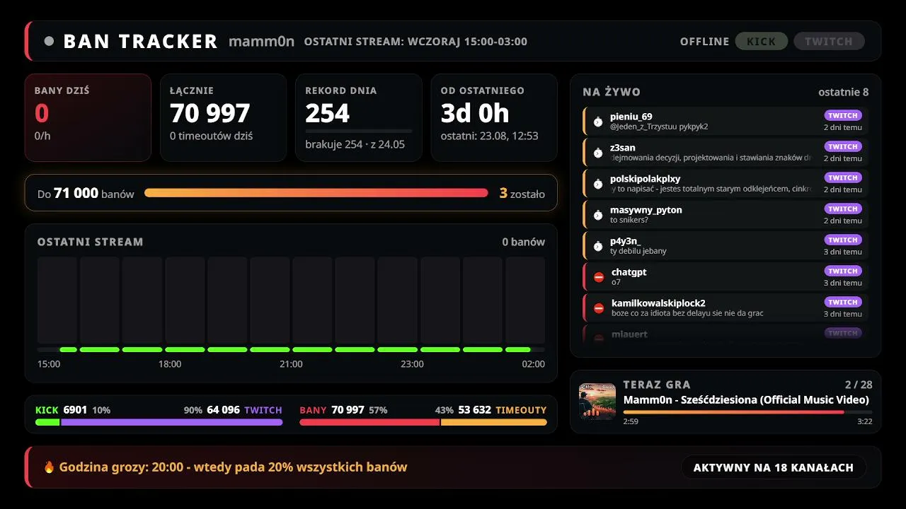Click the OFFLINE status label
Screen dimensions: 906x509
704,41
